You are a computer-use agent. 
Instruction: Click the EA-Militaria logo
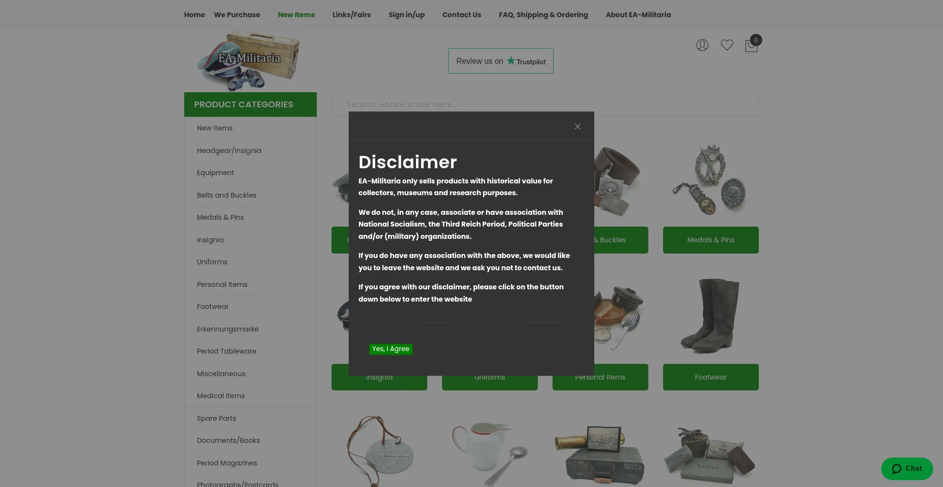[x=250, y=60]
